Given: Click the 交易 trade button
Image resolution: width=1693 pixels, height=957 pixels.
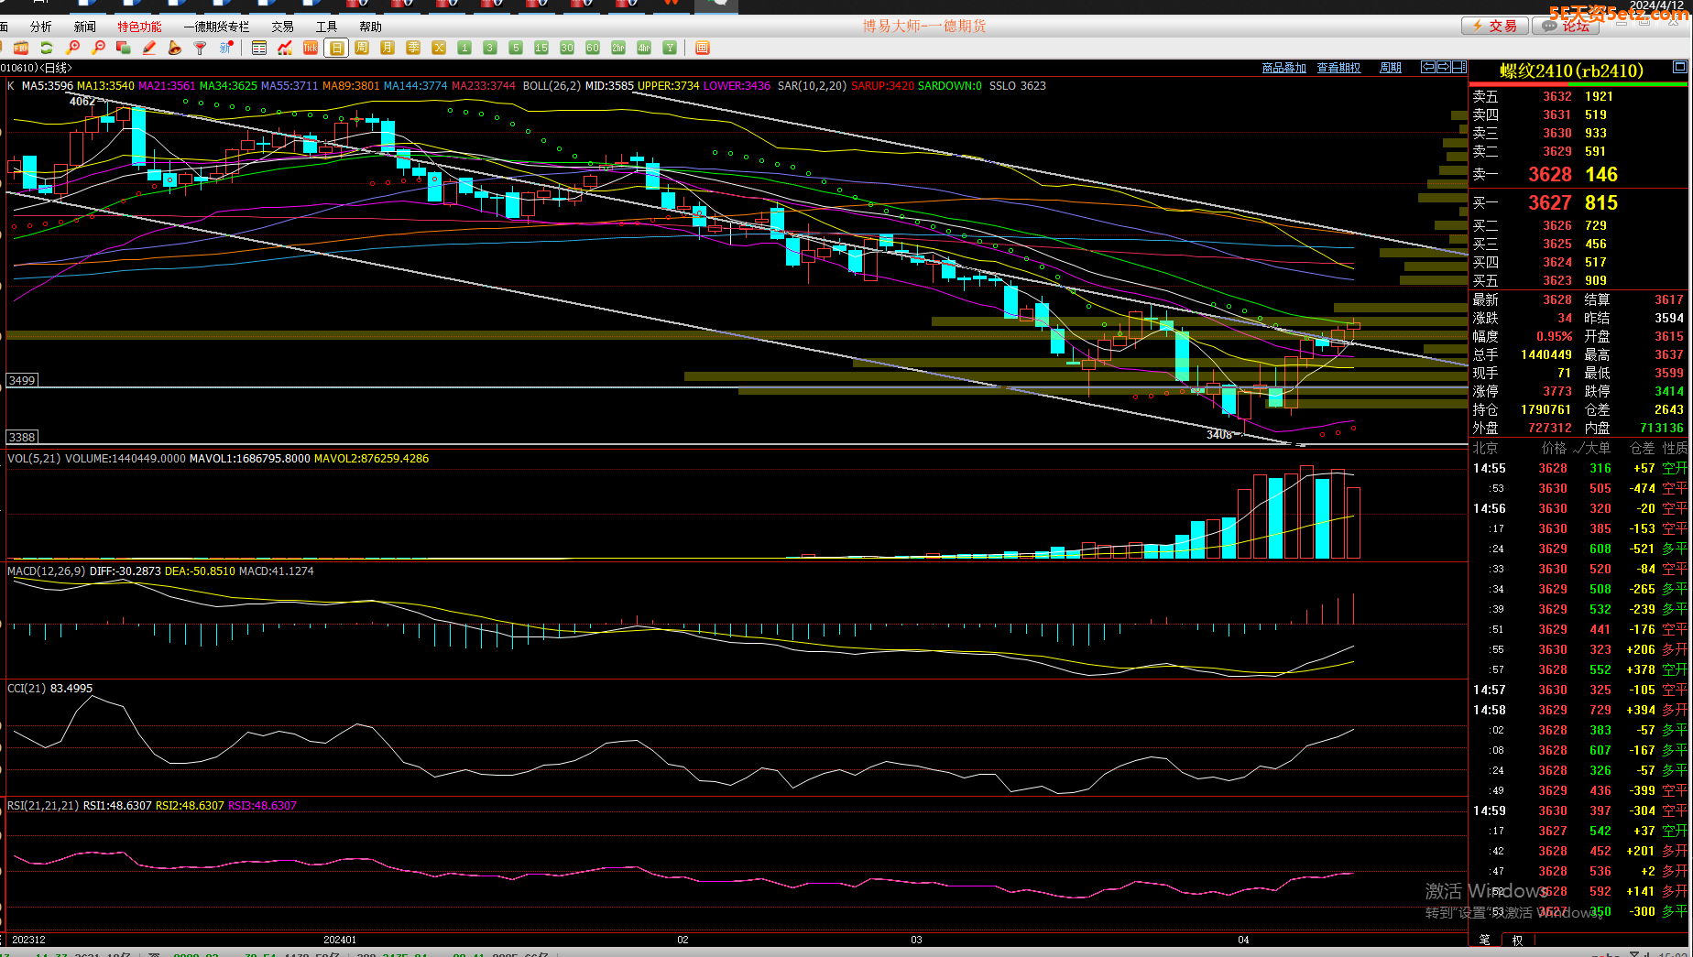Looking at the screenshot, I should coord(1494,26).
